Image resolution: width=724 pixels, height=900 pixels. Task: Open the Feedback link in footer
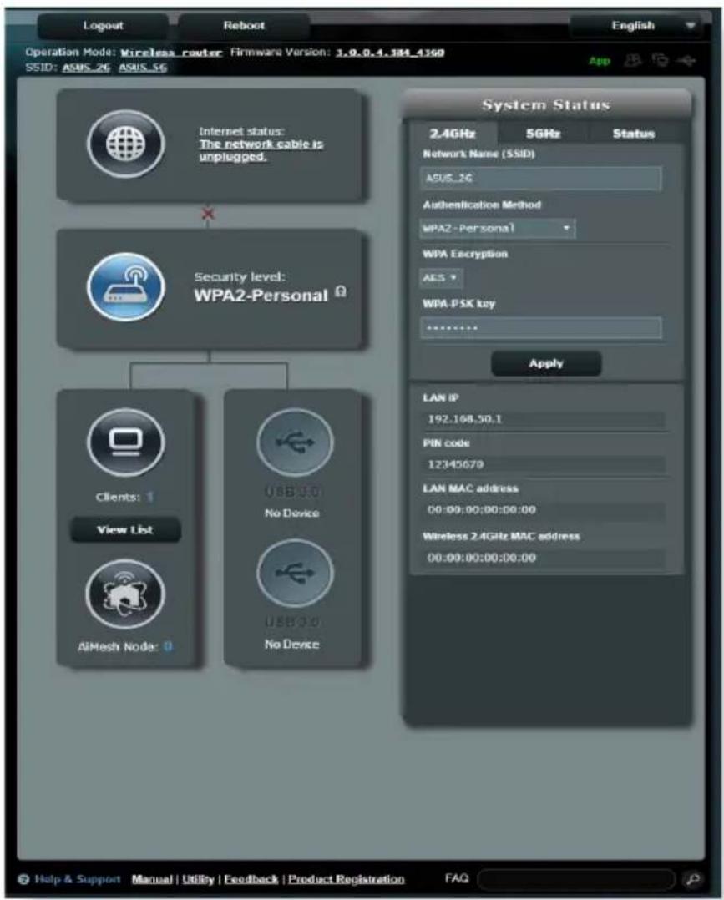pyautogui.click(x=251, y=879)
